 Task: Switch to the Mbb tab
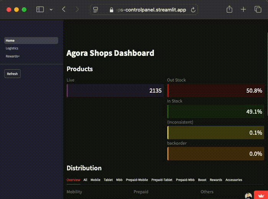[x=119, y=180]
